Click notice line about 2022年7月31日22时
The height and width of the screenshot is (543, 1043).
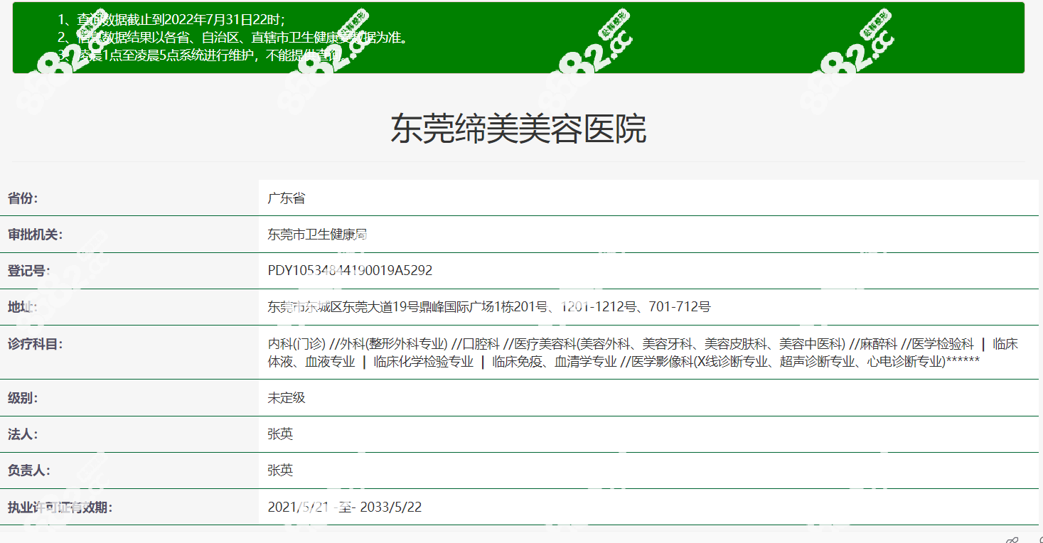click(x=172, y=20)
